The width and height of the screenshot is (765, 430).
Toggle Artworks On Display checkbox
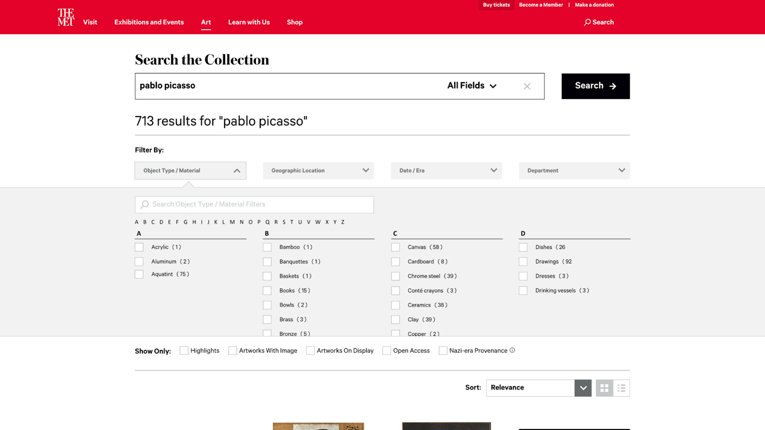[310, 351]
